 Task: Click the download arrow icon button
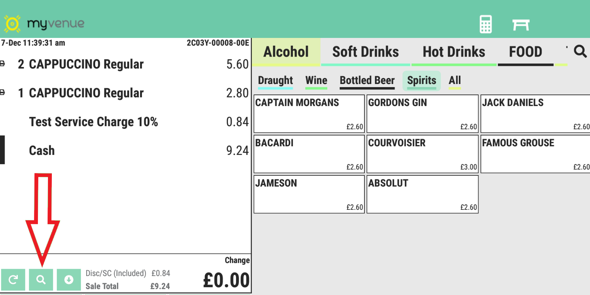(x=69, y=280)
